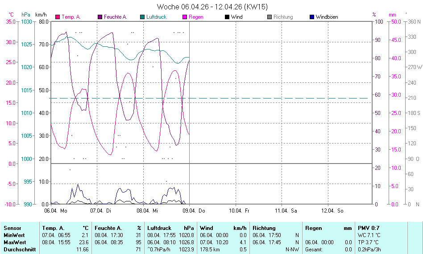Click the PMV 0:7 column header
Viewport: 423px width, 254px height.
click(x=368, y=228)
